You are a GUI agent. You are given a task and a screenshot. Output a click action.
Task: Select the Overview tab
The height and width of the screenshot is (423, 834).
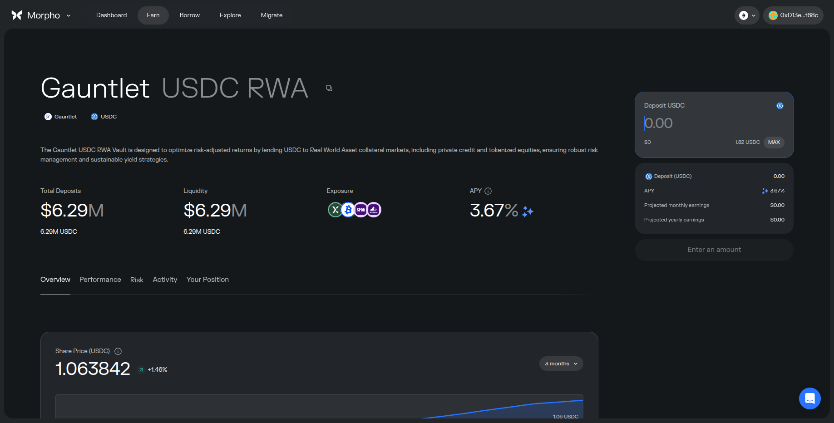(x=55, y=280)
